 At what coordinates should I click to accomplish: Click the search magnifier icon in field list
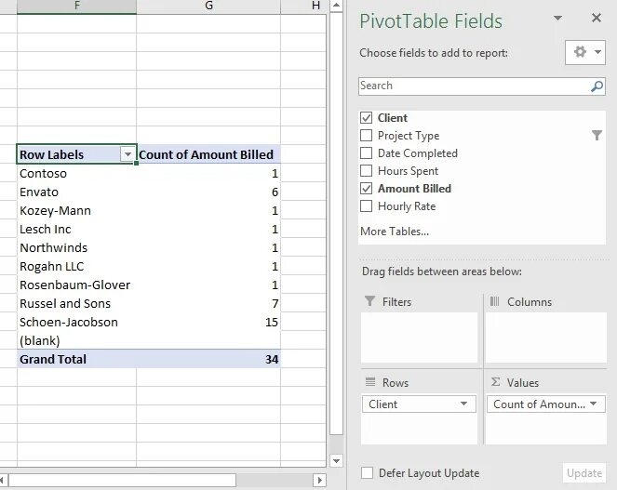597,86
